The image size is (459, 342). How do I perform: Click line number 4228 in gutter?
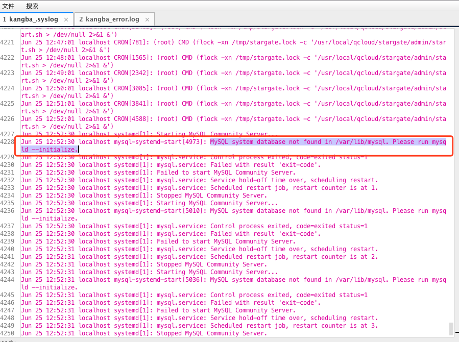7,141
